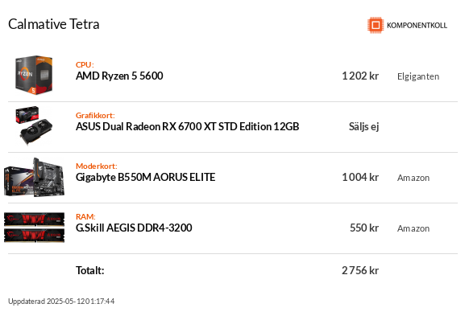Click the Komponentkoll chip logo icon
The width and height of the screenshot is (465, 312).
pos(376,25)
